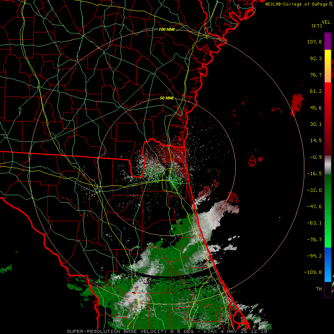Pick the black TH segment of the colorbar
334x334 pixels.
point(328,289)
